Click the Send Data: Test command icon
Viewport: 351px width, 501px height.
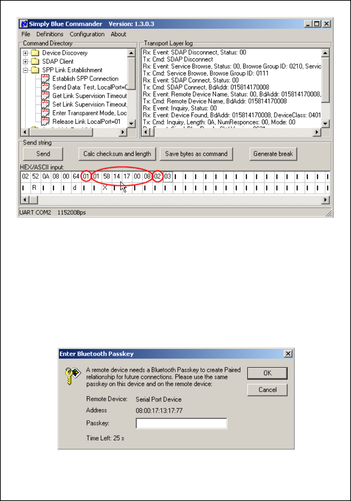pos(45,87)
